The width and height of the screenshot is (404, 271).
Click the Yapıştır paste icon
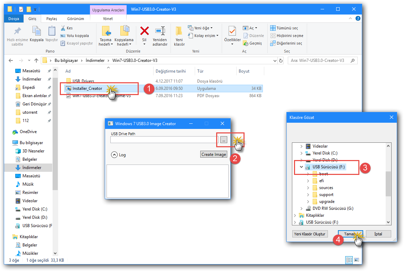tap(52, 31)
